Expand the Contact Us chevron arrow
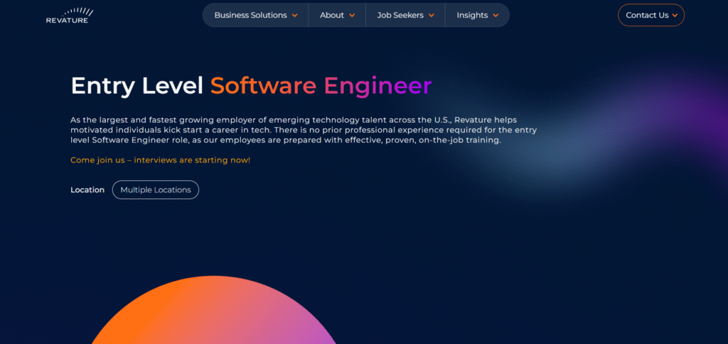This screenshot has height=344, width=728. coord(675,16)
